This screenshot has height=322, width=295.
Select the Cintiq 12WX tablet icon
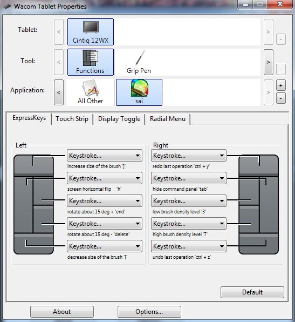[91, 32]
